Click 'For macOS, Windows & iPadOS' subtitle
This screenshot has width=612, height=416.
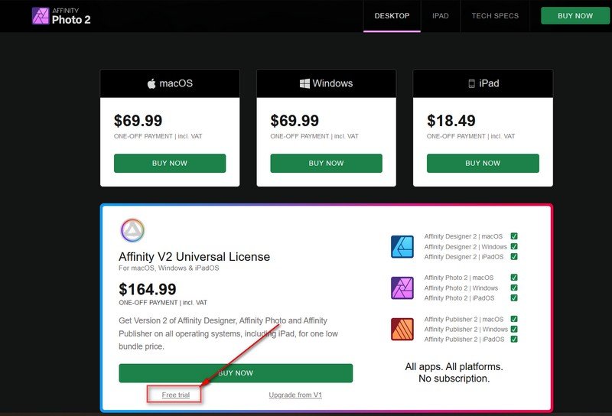click(x=169, y=268)
